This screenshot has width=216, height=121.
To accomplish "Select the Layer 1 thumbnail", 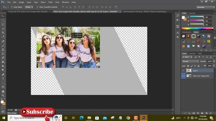I will [x=189, y=71].
